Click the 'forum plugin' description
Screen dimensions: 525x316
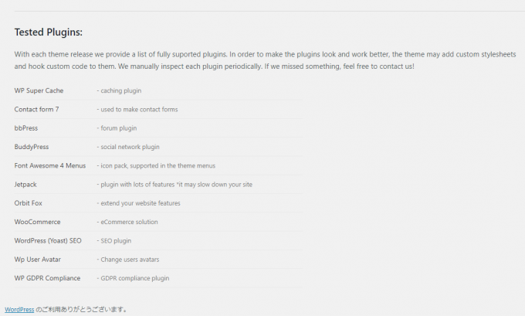(117, 128)
